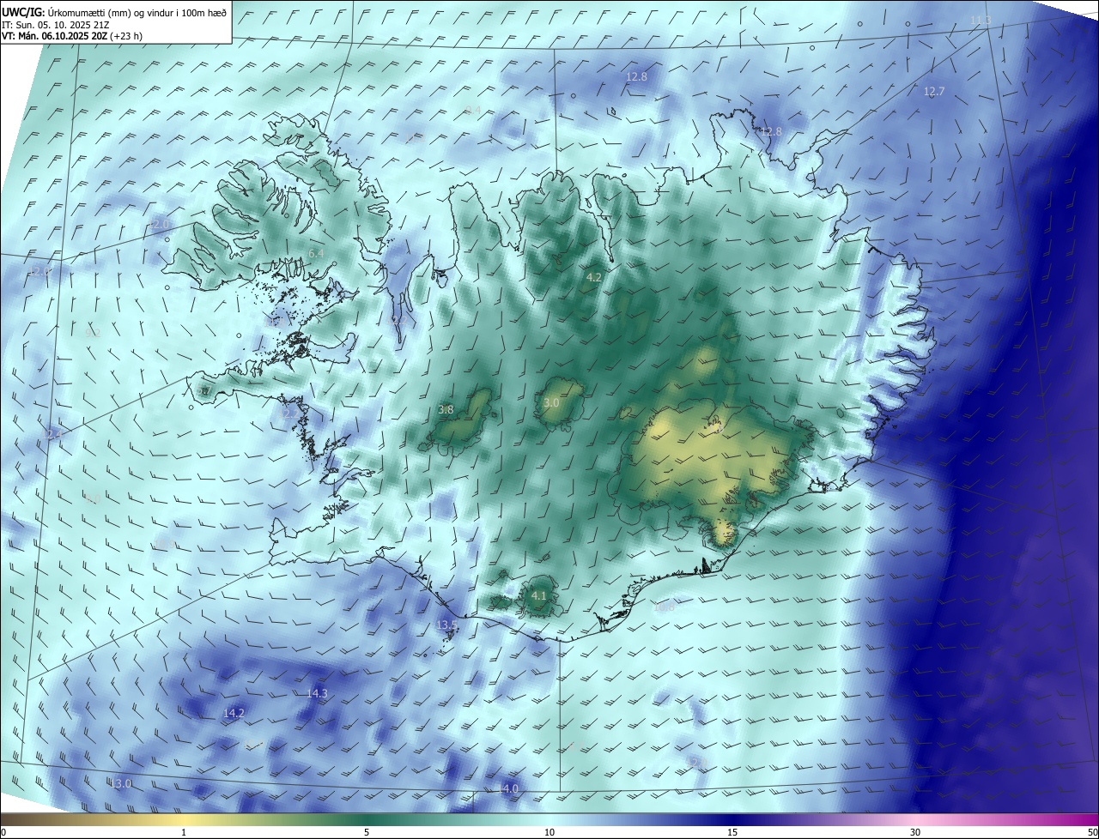The height and width of the screenshot is (839, 1099).
Task: Click the "14.0" value label above the color scale
Action: 508,788
